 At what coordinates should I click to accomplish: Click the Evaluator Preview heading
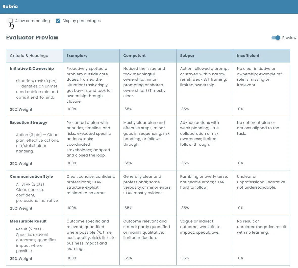(32, 37)
